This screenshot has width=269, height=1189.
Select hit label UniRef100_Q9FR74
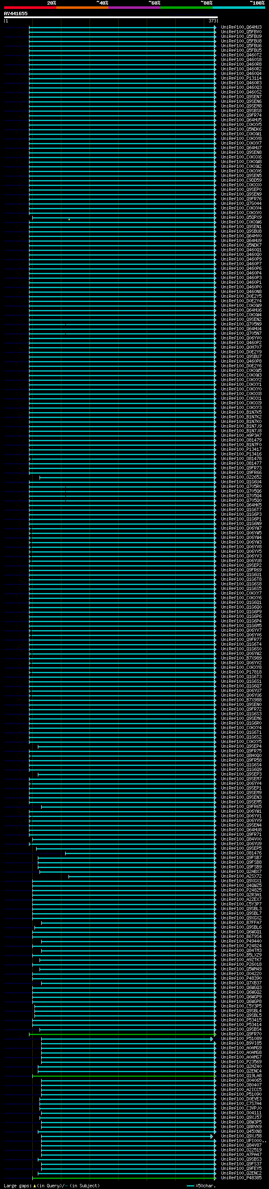coord(241,116)
